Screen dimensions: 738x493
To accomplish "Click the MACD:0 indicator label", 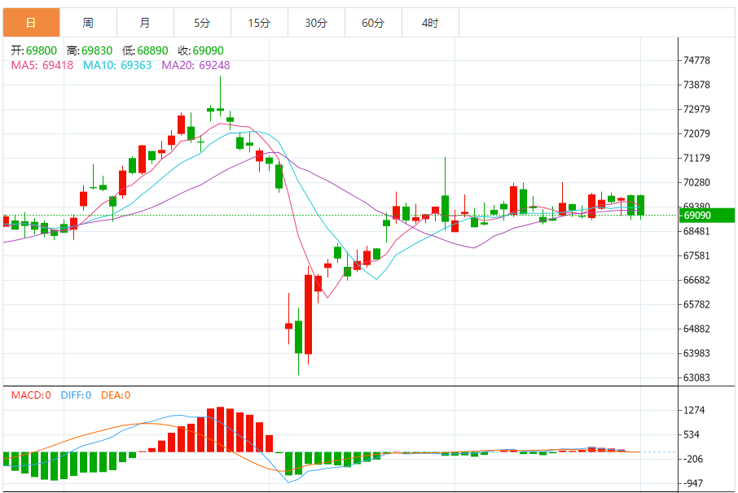I will coord(31,395).
